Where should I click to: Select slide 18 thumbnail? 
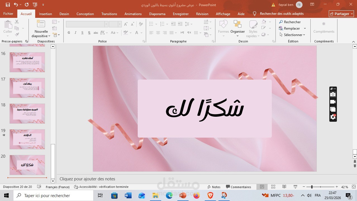tap(27, 114)
